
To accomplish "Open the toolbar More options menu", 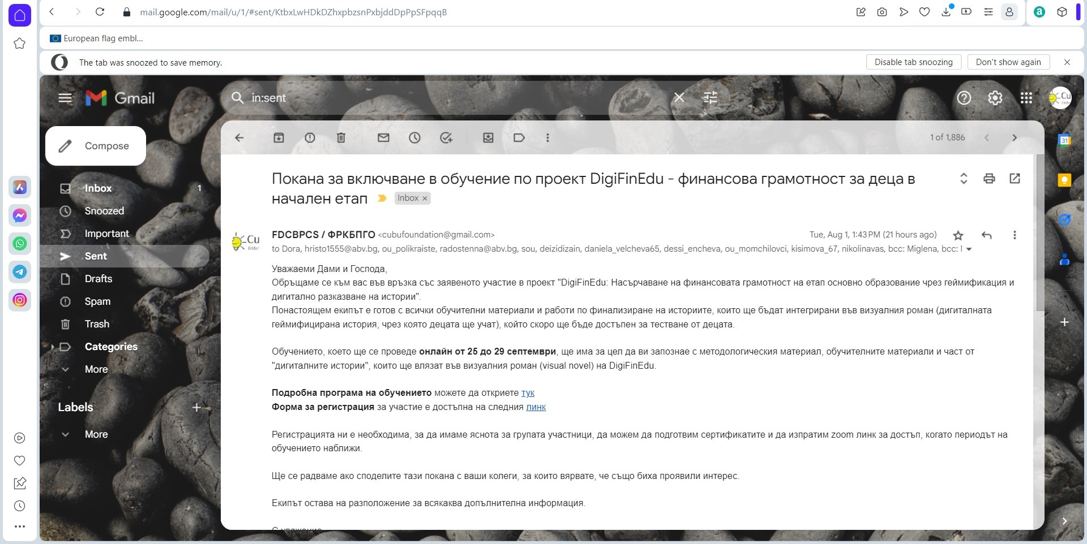I will (x=547, y=137).
